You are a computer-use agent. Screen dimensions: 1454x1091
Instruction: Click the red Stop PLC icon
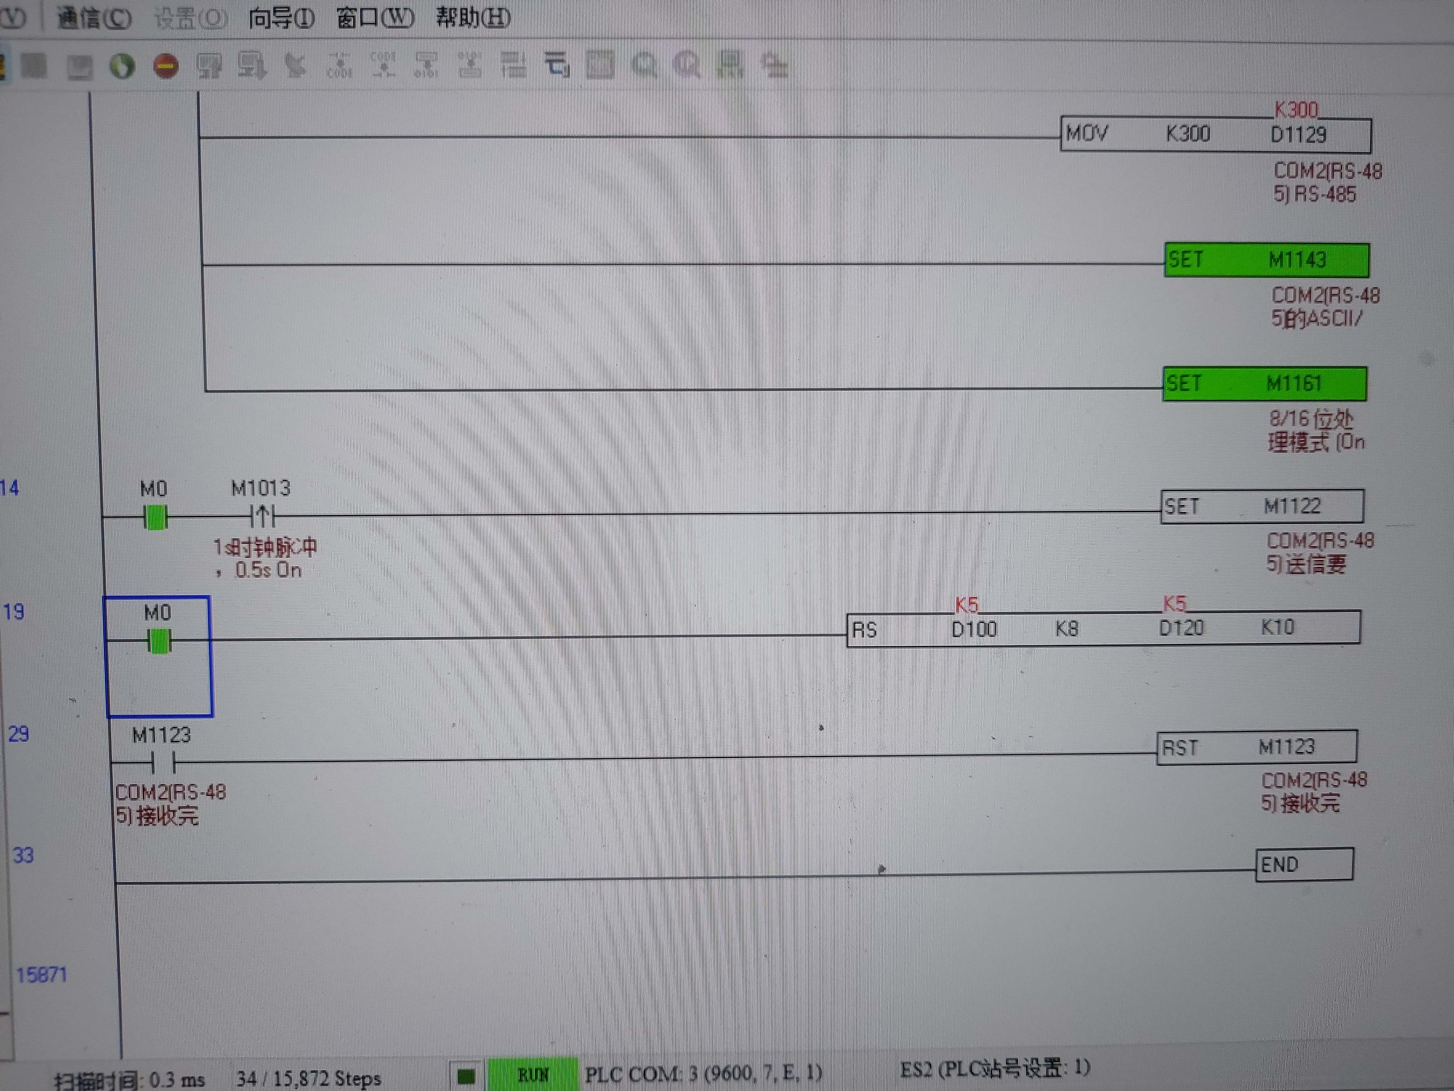pyautogui.click(x=166, y=66)
